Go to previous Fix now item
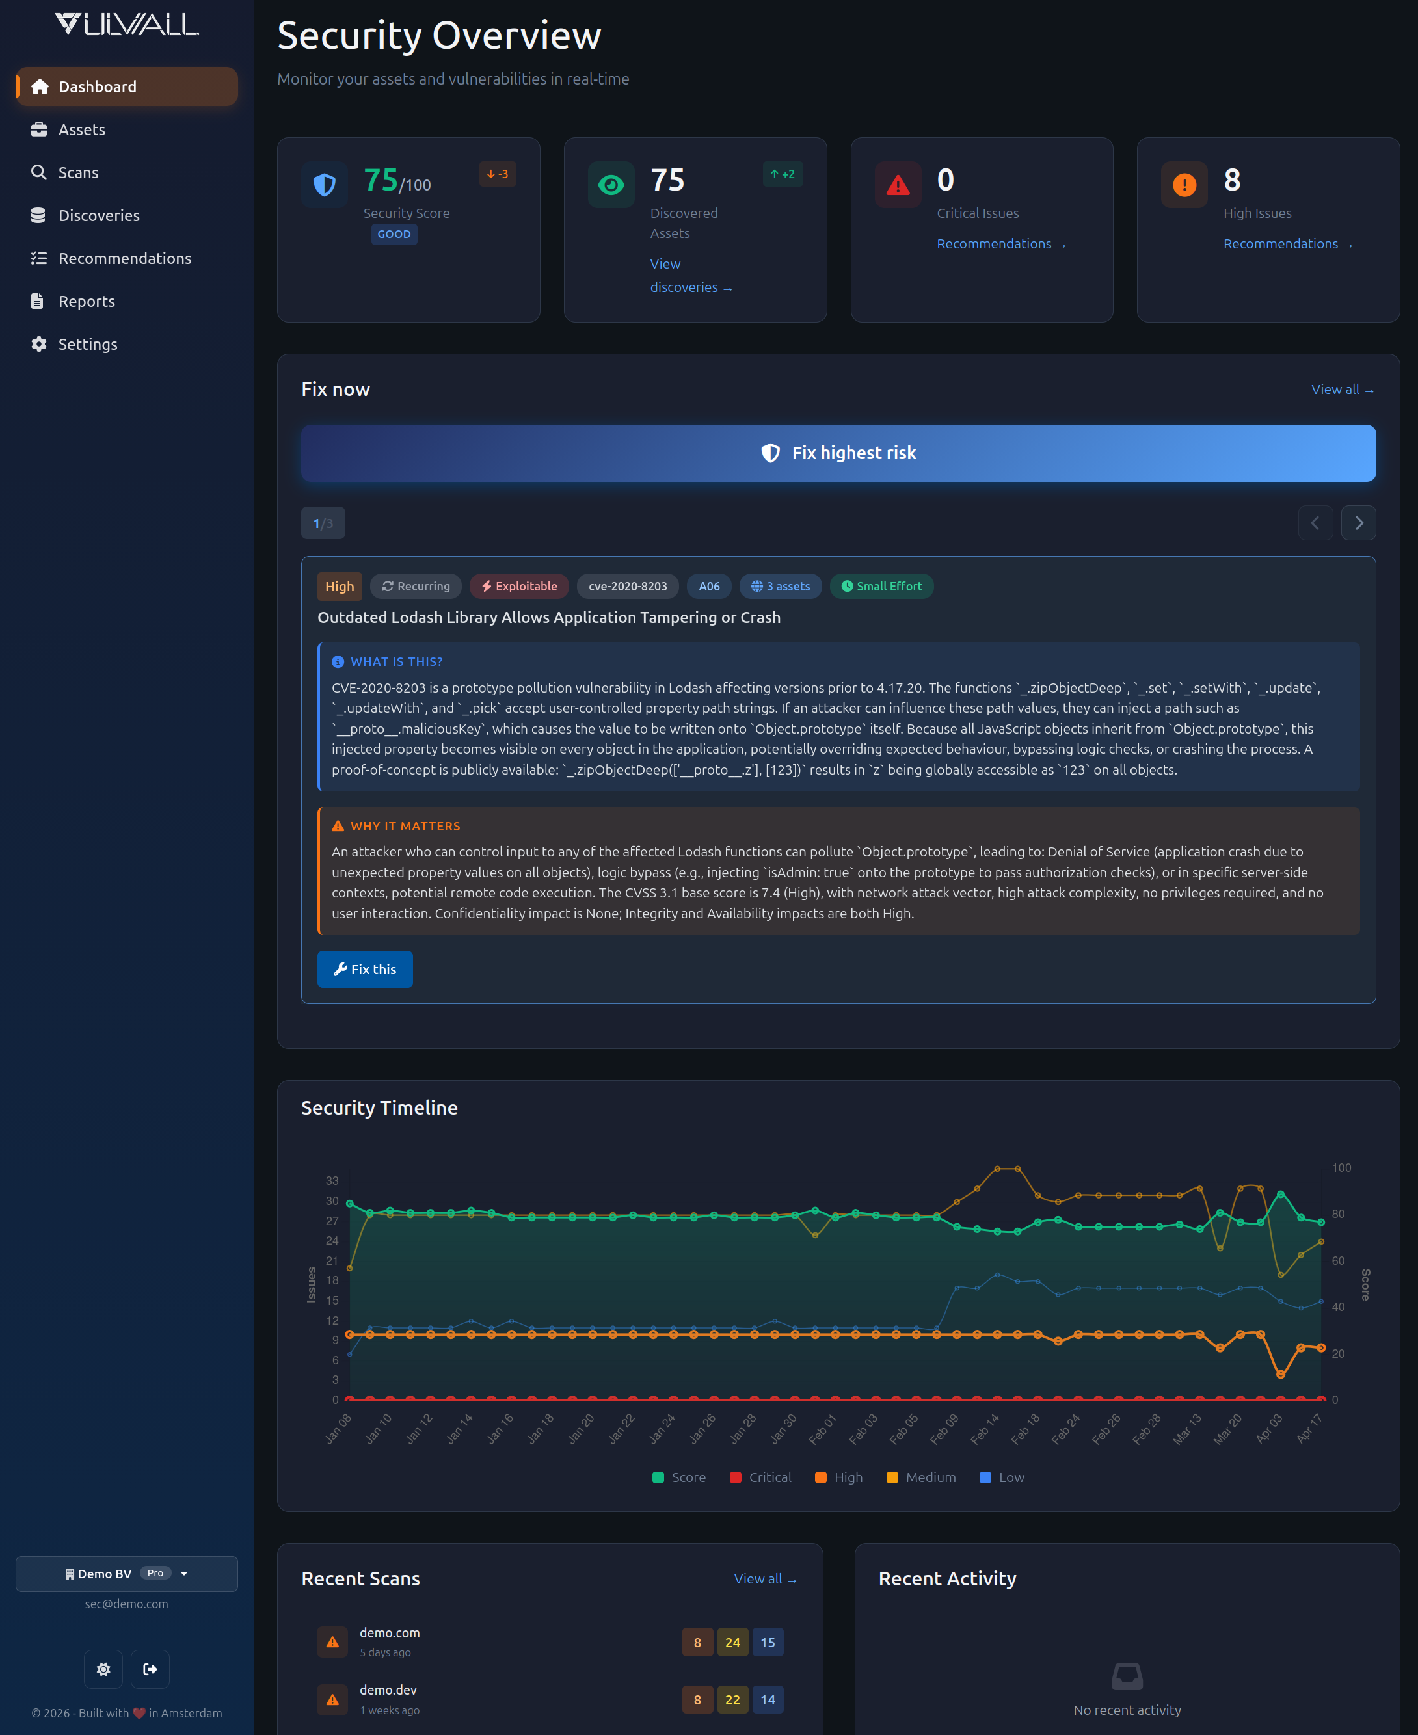 (1315, 523)
